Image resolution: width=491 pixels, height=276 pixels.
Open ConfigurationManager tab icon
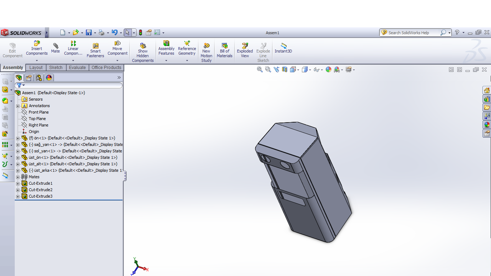tap(39, 77)
